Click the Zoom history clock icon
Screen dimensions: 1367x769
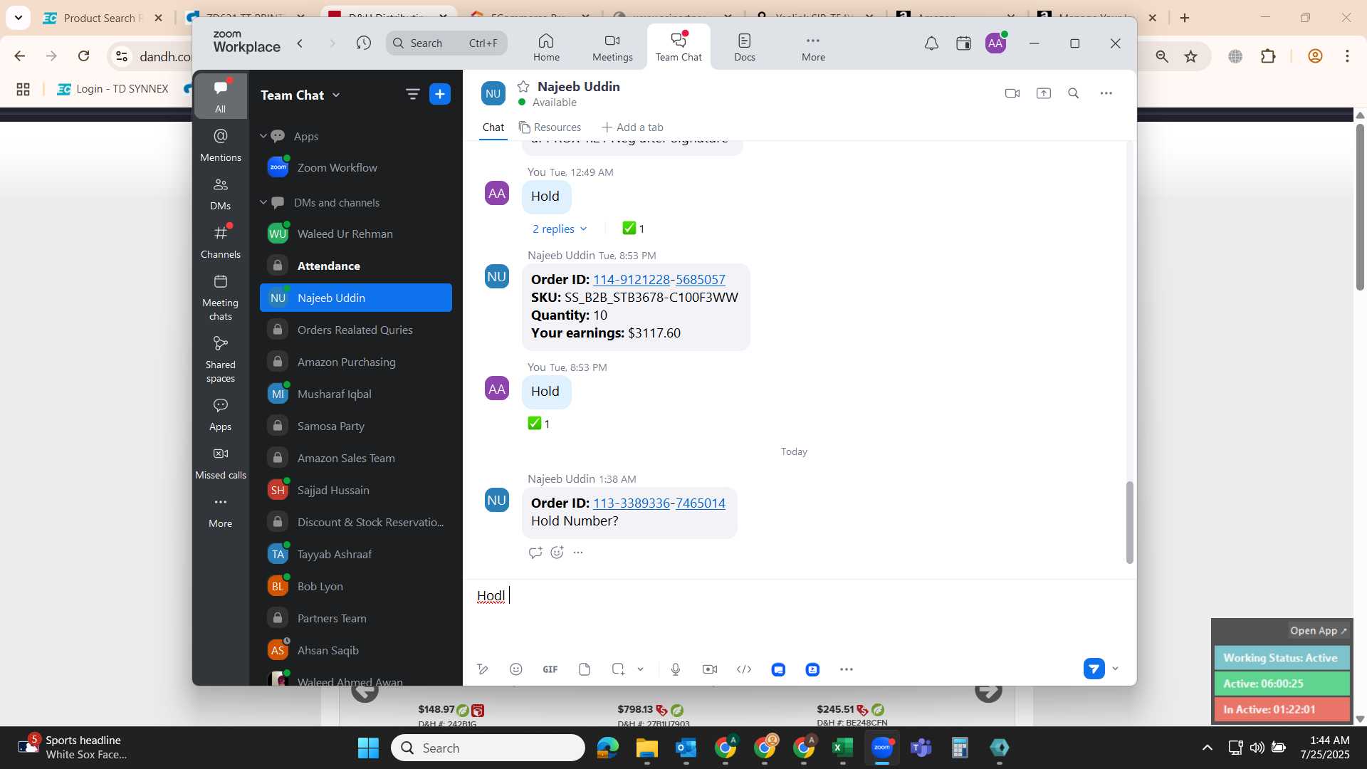point(364,43)
